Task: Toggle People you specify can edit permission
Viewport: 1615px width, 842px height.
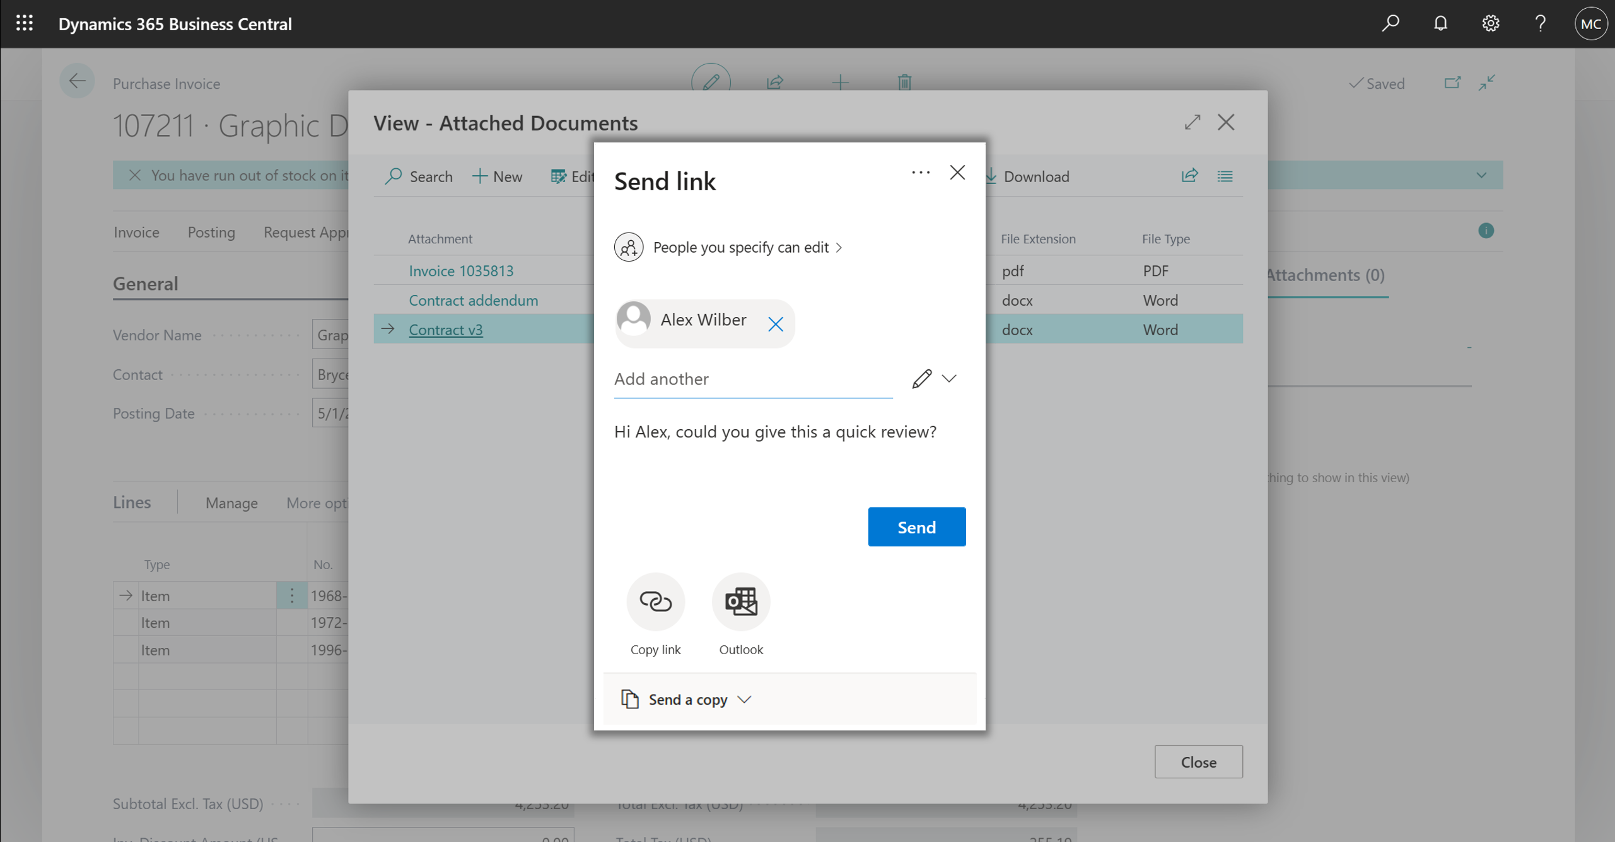Action: pos(748,246)
